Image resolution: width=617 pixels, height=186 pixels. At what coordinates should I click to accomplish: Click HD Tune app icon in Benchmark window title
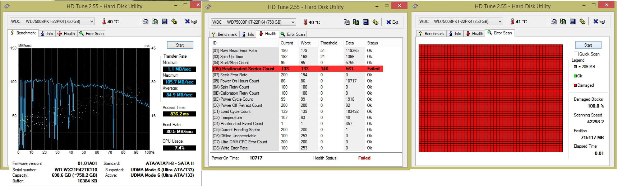7,6
